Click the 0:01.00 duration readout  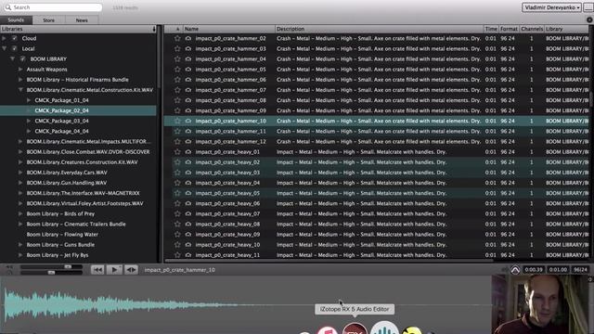tap(558, 270)
